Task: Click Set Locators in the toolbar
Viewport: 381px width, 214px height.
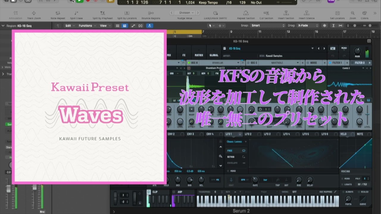Action: click(338, 15)
